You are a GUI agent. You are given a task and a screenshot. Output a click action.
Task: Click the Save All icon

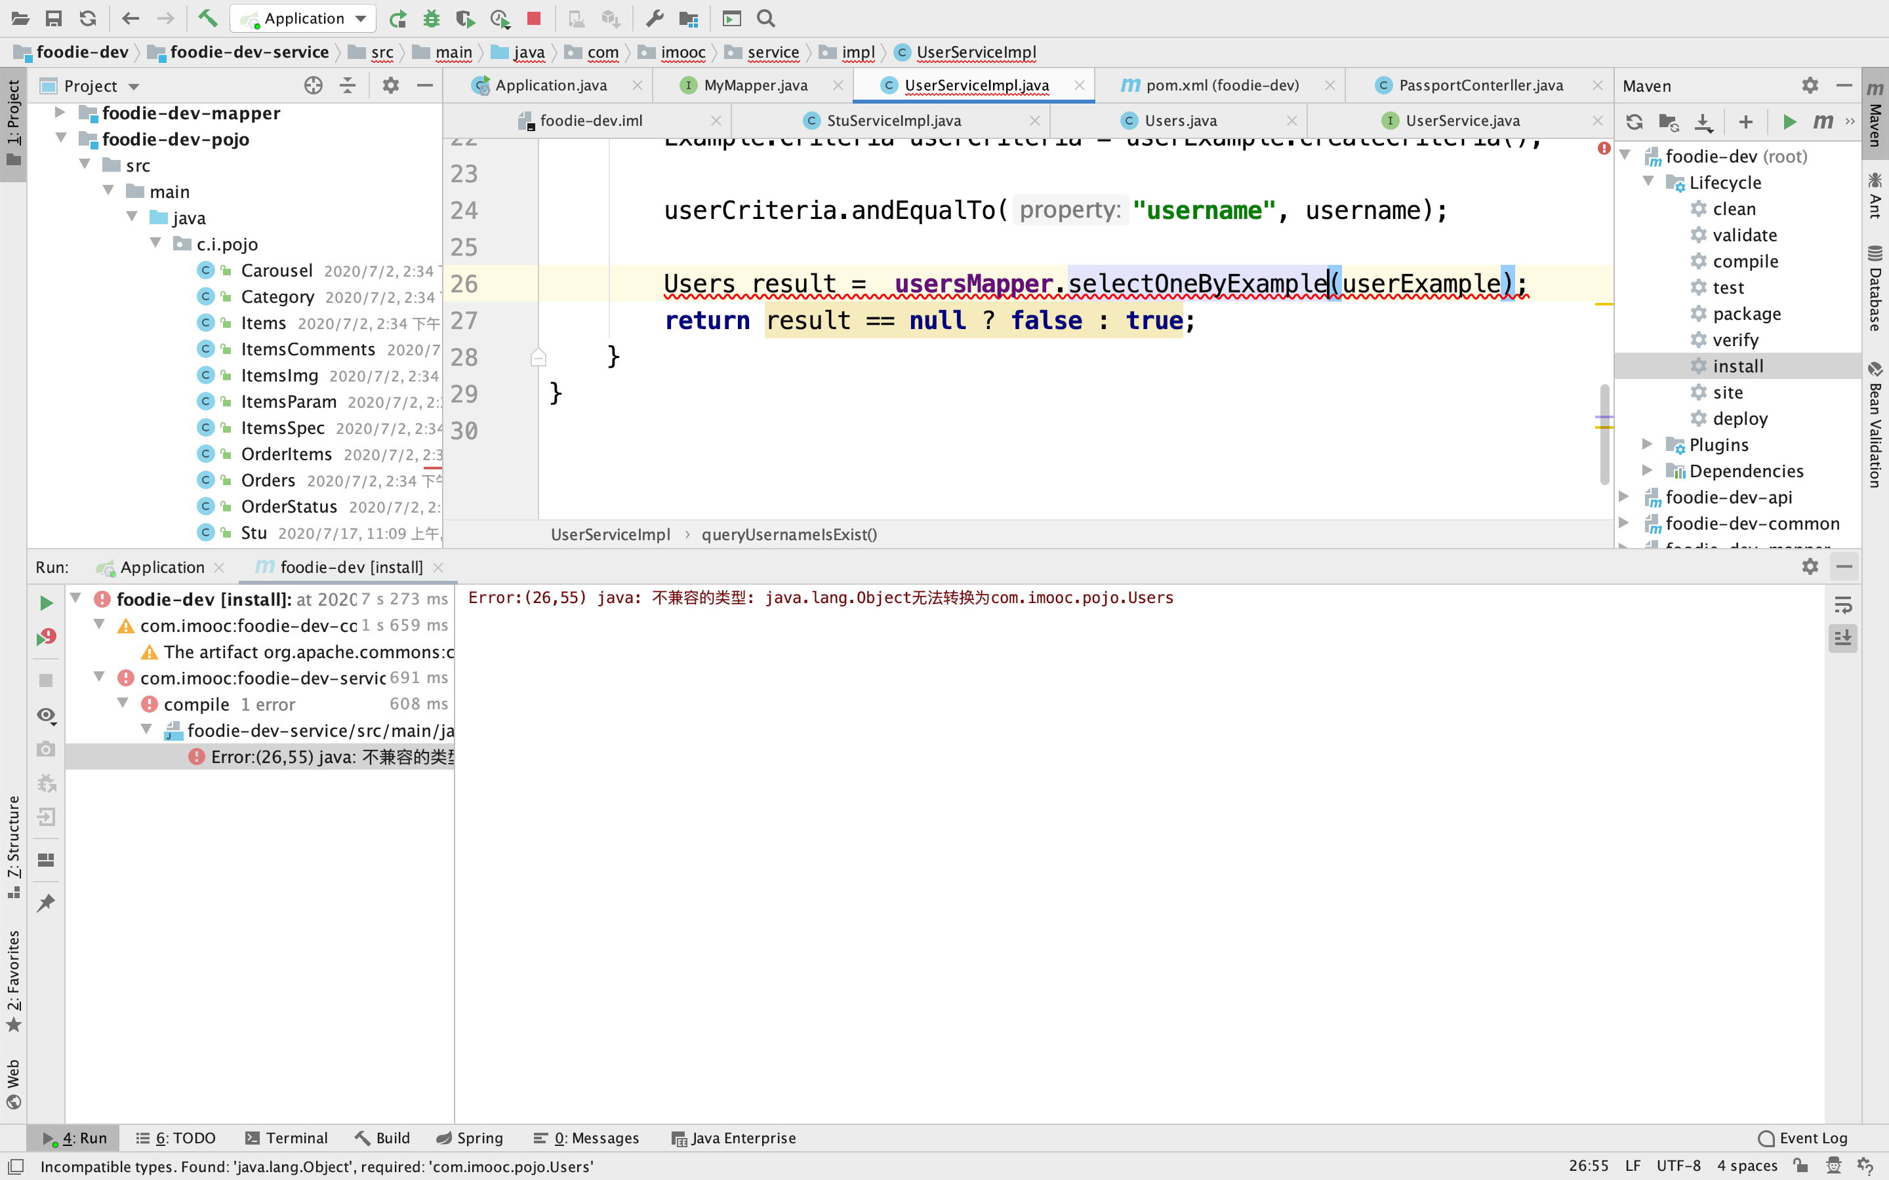coord(54,18)
